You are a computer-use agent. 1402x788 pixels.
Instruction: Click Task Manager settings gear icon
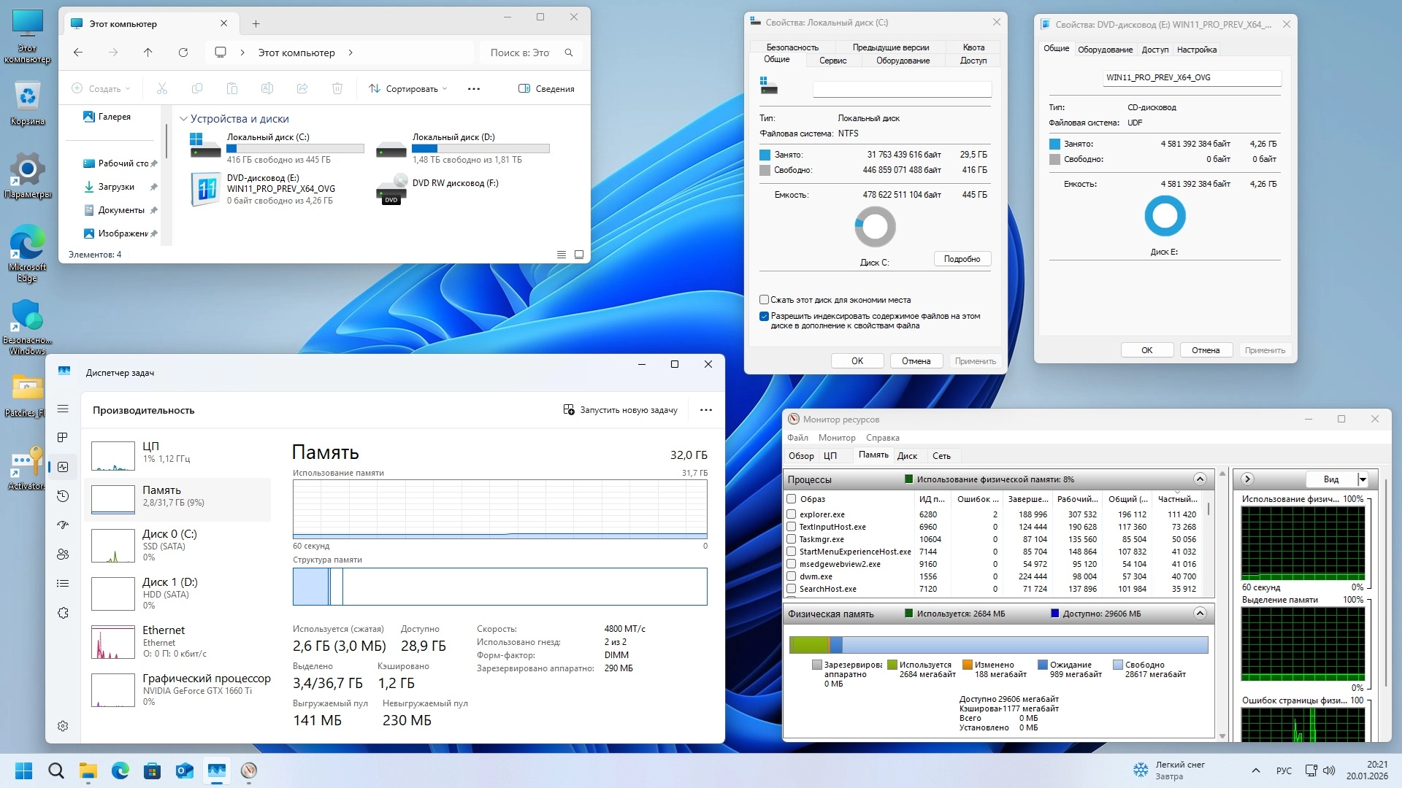coord(63,726)
